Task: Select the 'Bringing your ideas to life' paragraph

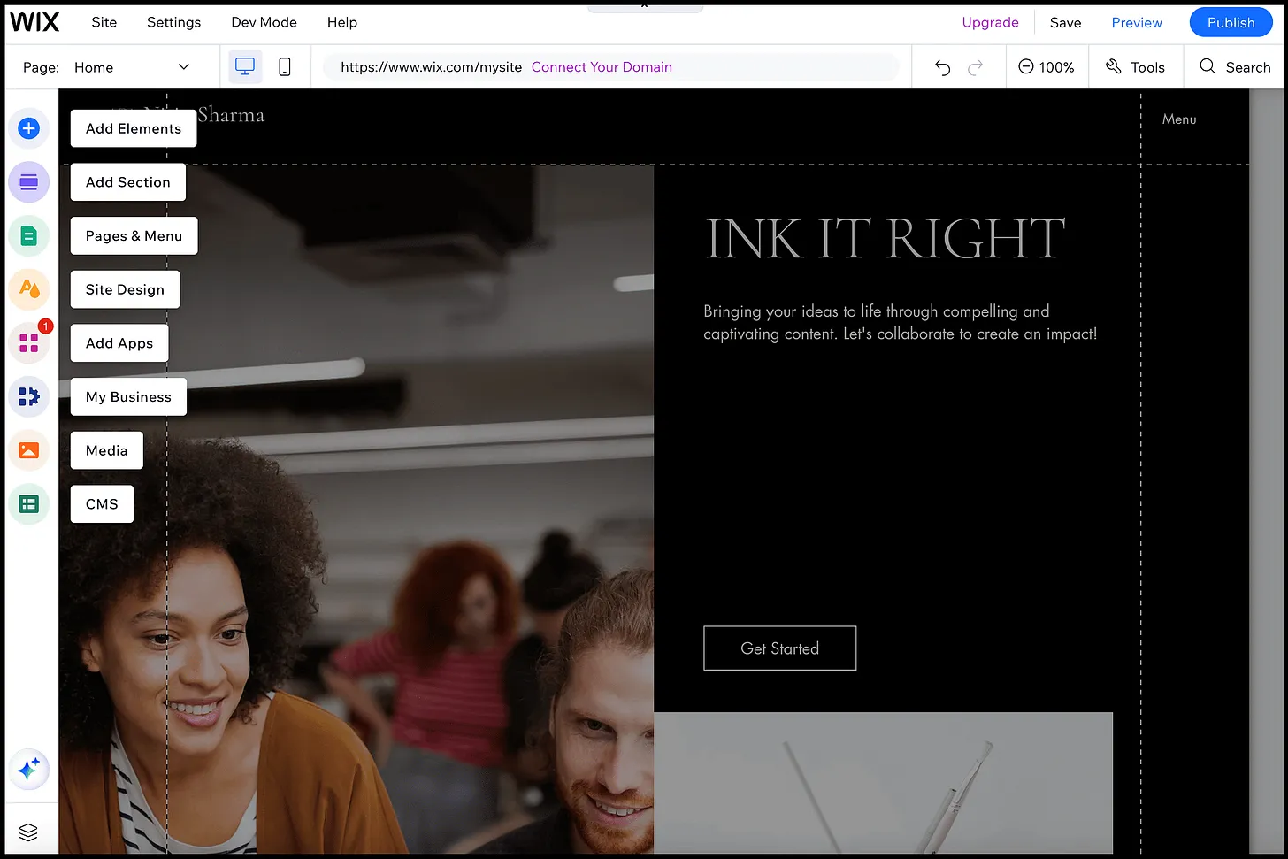Action: point(900,323)
